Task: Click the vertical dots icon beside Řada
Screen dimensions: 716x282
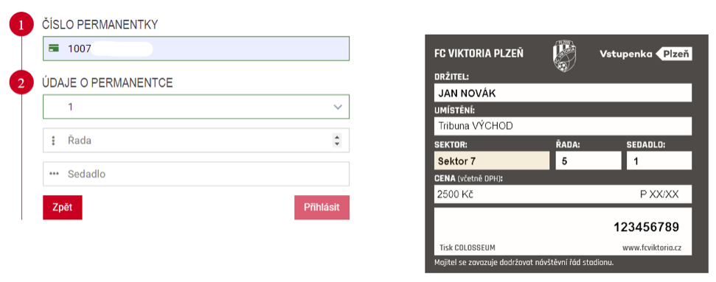Action: point(53,141)
